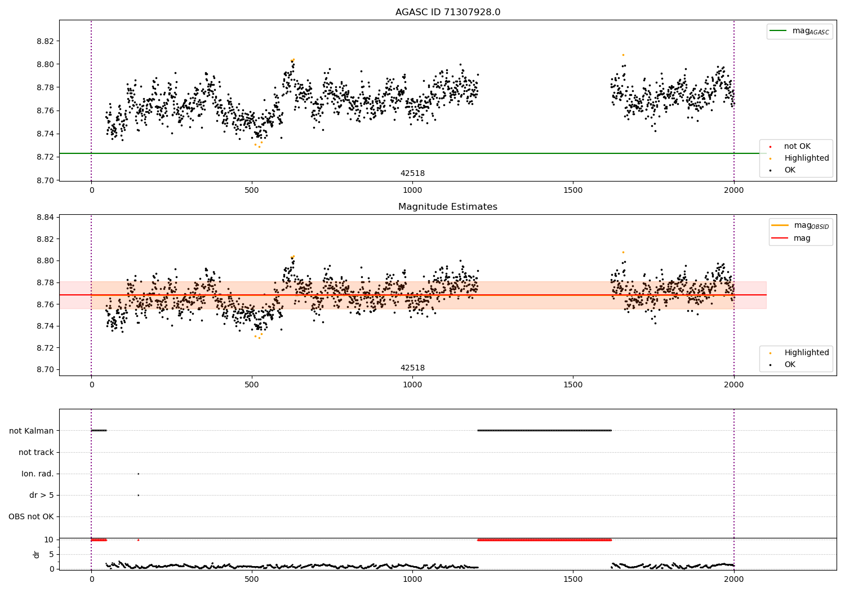The height and width of the screenshot is (592, 845).
Task: Click the 'Magnitude Estimates' plot title
Action: pos(447,207)
